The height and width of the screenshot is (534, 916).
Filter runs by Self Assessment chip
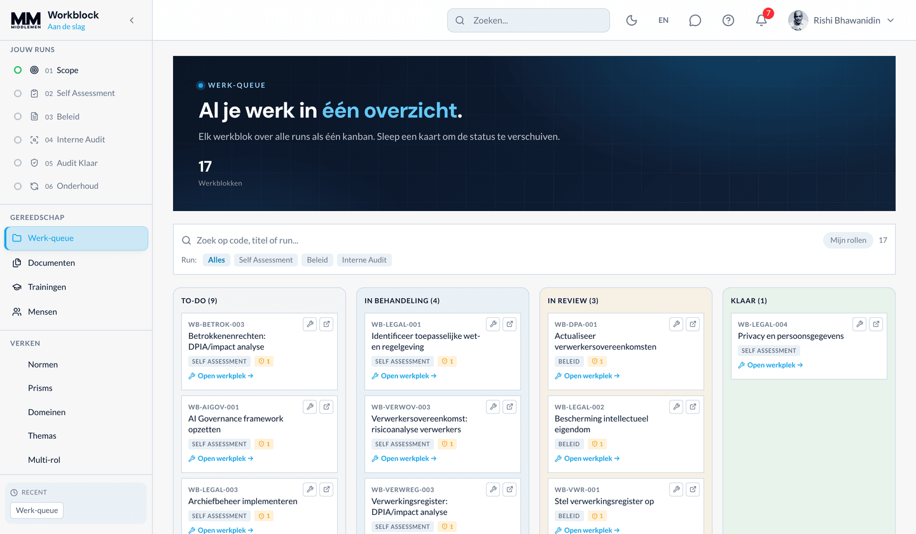266,260
